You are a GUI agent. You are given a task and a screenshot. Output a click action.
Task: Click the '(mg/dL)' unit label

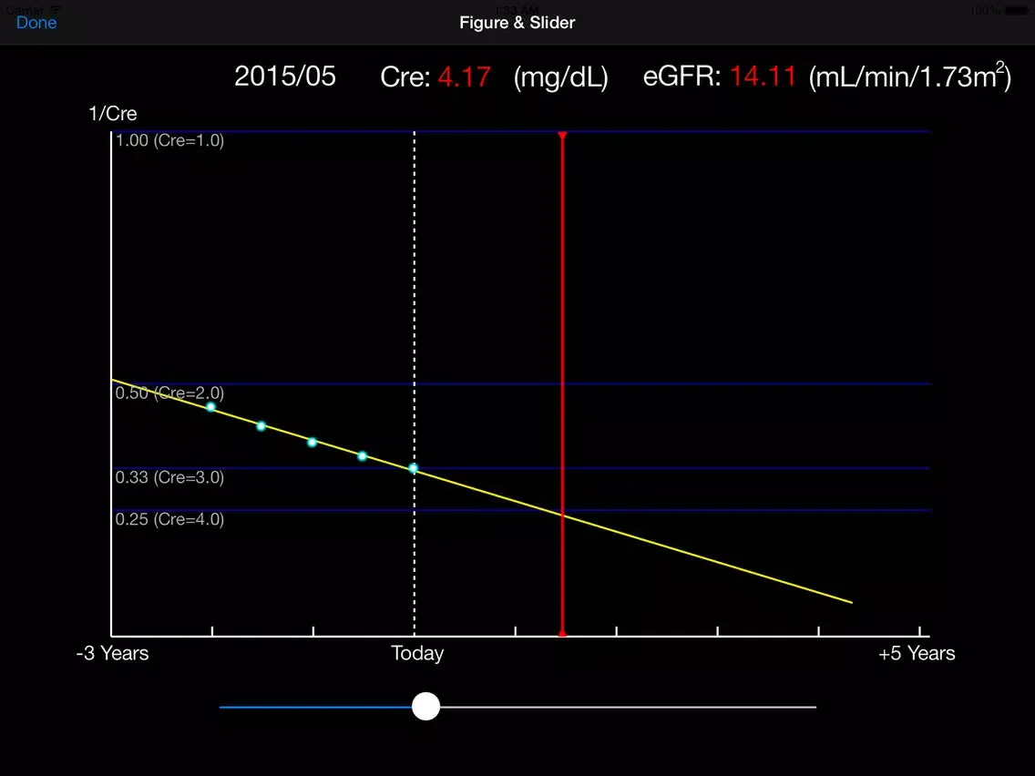pos(561,77)
